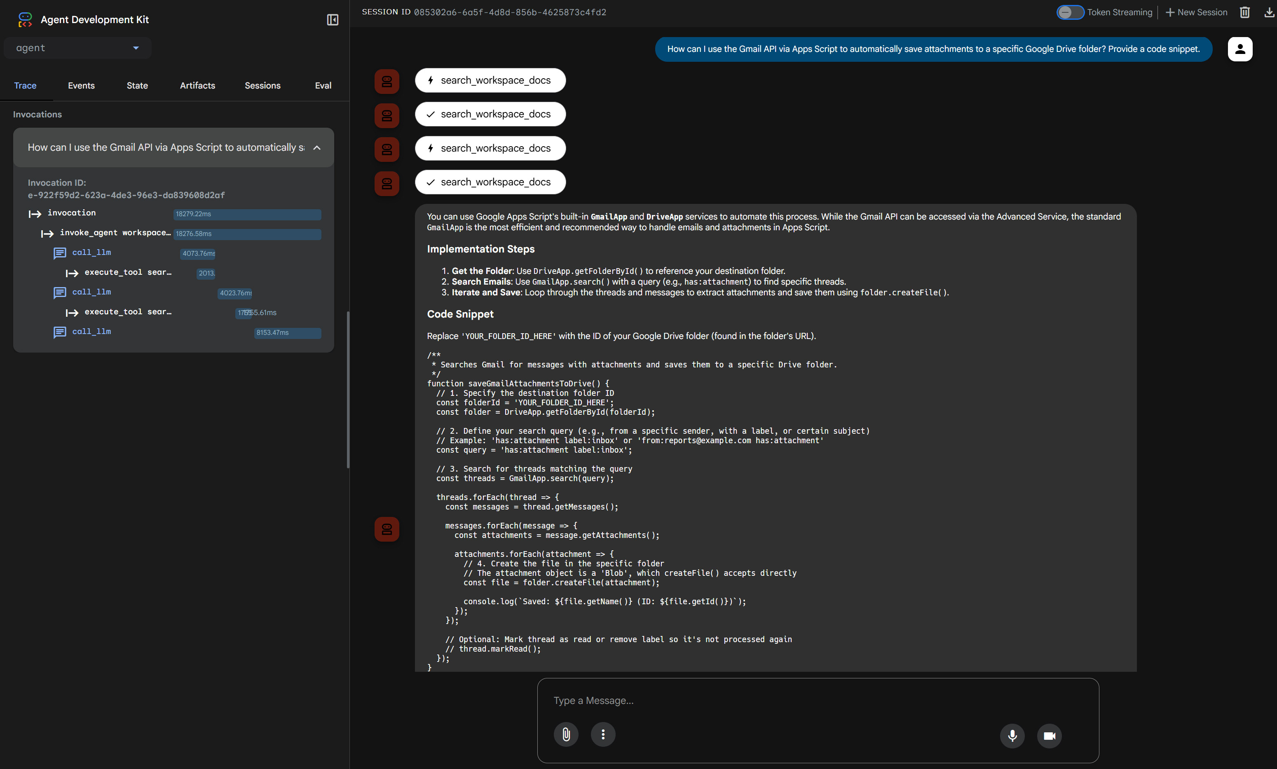
Task: Switch to the Events tab
Action: click(x=81, y=86)
